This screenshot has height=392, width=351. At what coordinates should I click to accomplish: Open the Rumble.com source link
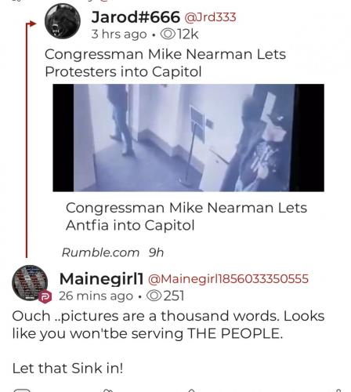[x=100, y=252]
